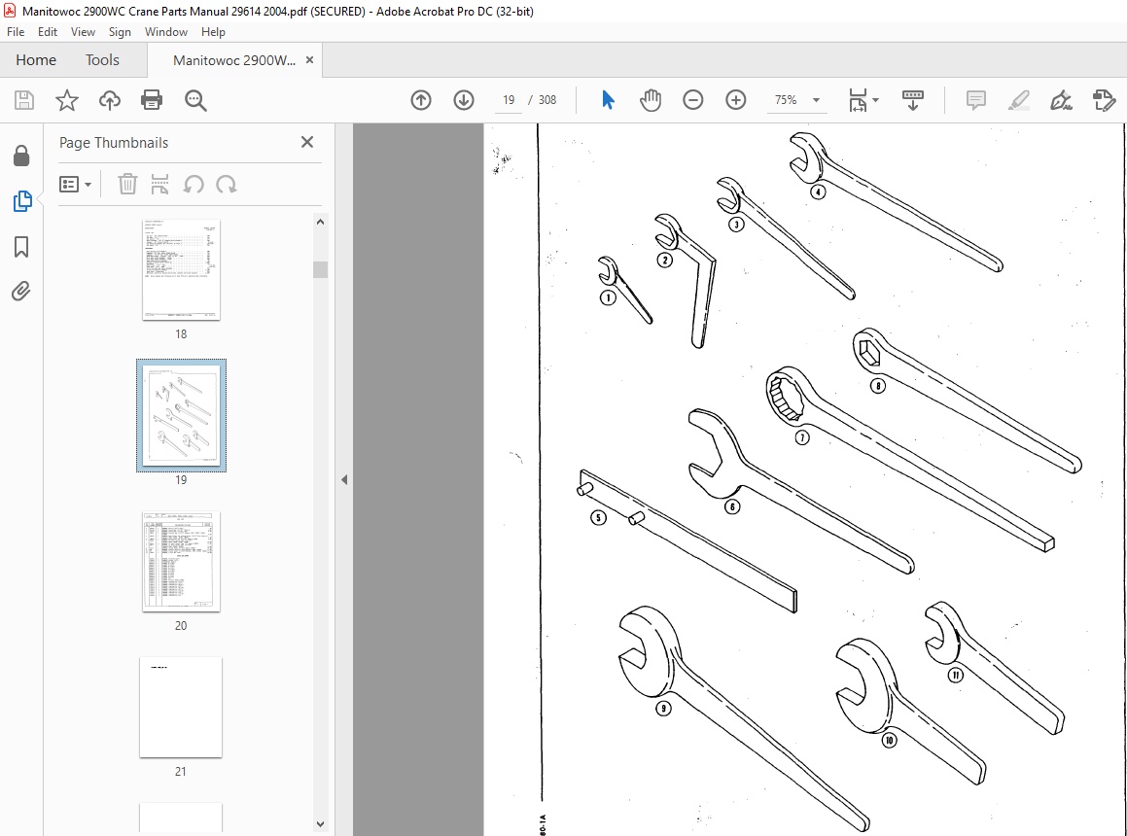Viewport: 1127px width, 836px height.
Task: Click the Page Thumbnails panel title
Action: tap(114, 142)
